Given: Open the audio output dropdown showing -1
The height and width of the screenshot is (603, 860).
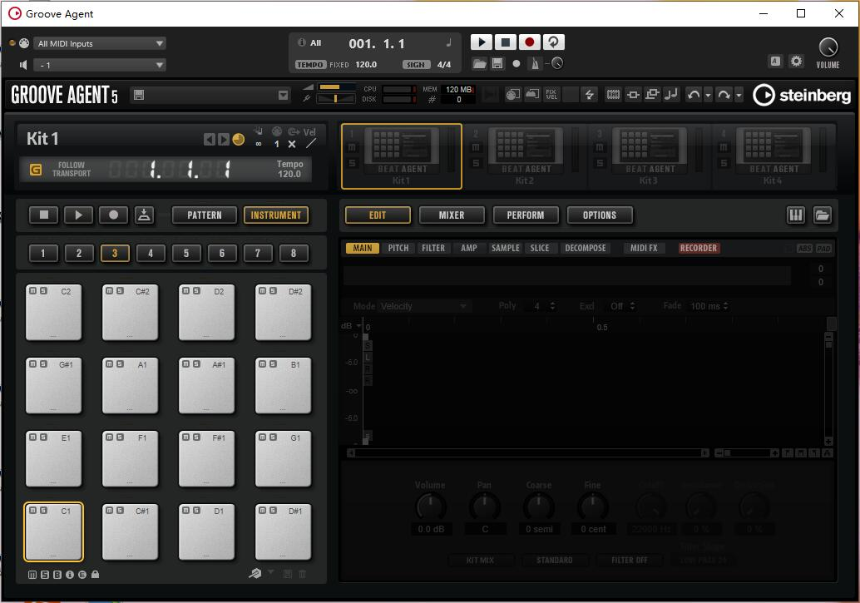Looking at the screenshot, I should coord(100,63).
